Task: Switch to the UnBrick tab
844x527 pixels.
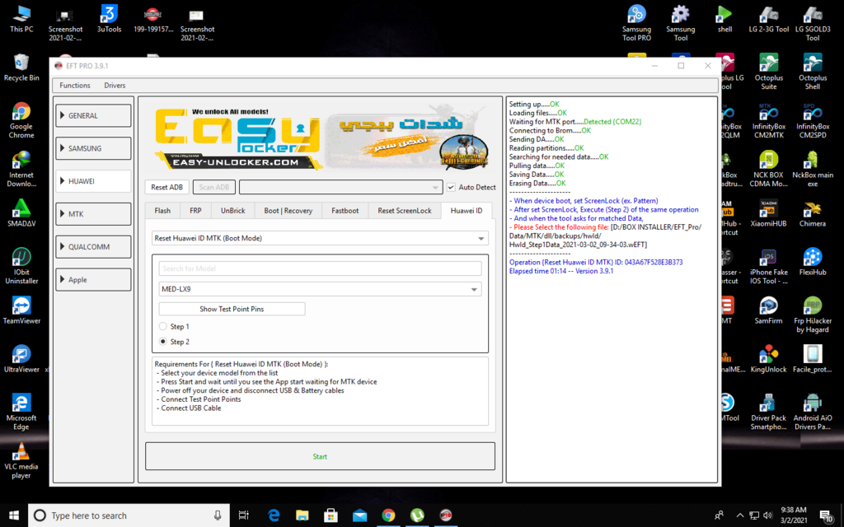Action: click(x=233, y=211)
